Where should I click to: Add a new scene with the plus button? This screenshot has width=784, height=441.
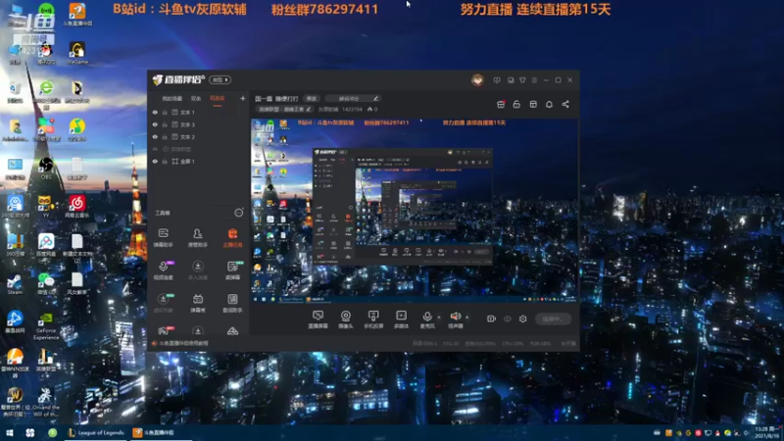pos(242,99)
